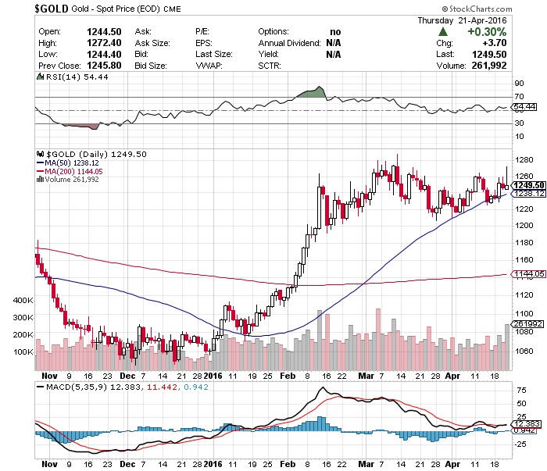Click the 'P/E:' label
This screenshot has height=471, width=547.
tap(202, 32)
